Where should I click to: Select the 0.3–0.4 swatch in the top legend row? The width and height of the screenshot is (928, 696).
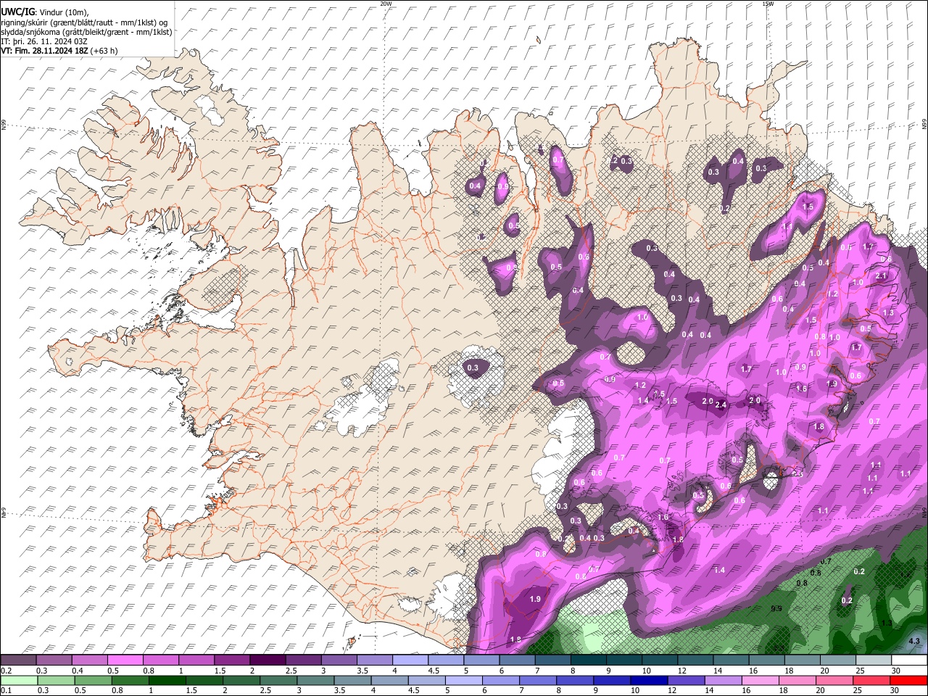pos(54,660)
